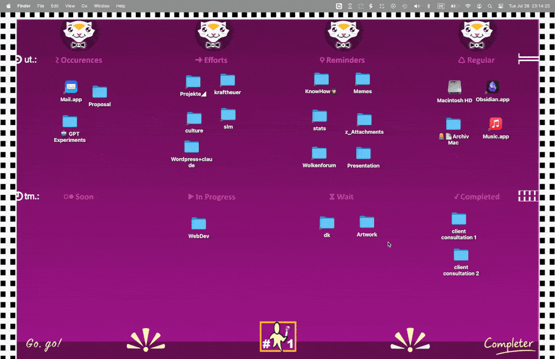This screenshot has width=555, height=359.
Task: Select the client consultation 1 folder
Action: 459,219
